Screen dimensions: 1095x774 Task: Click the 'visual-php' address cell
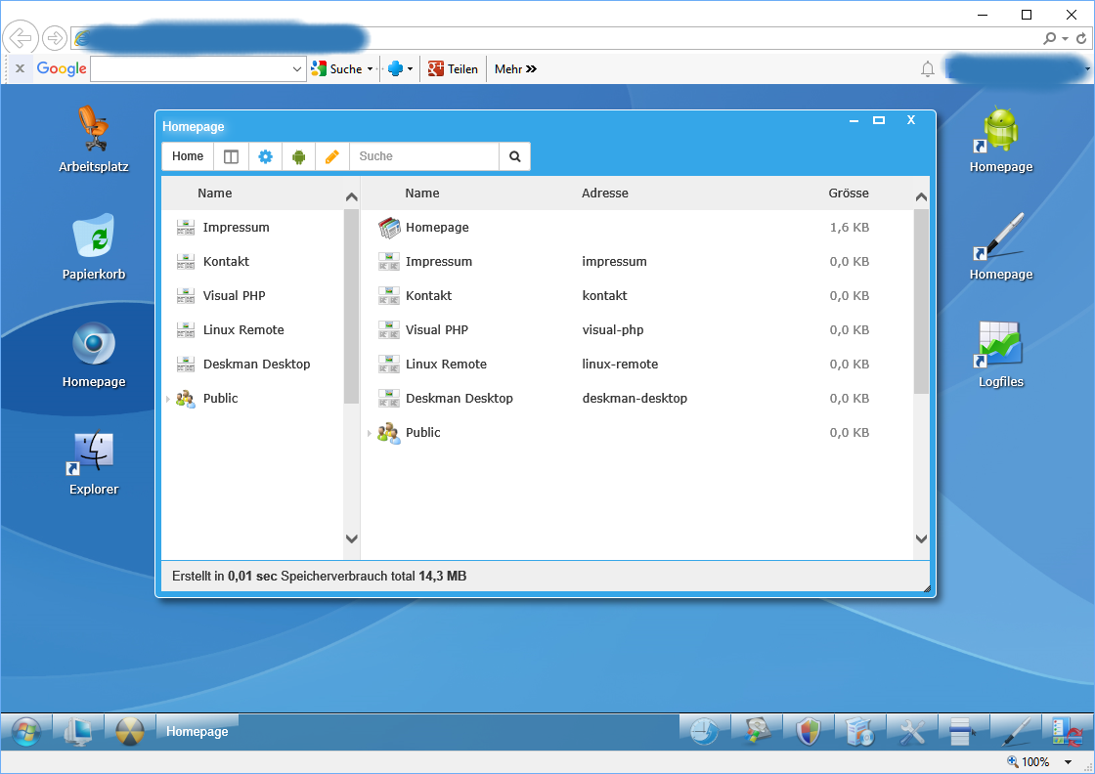pyautogui.click(x=613, y=329)
